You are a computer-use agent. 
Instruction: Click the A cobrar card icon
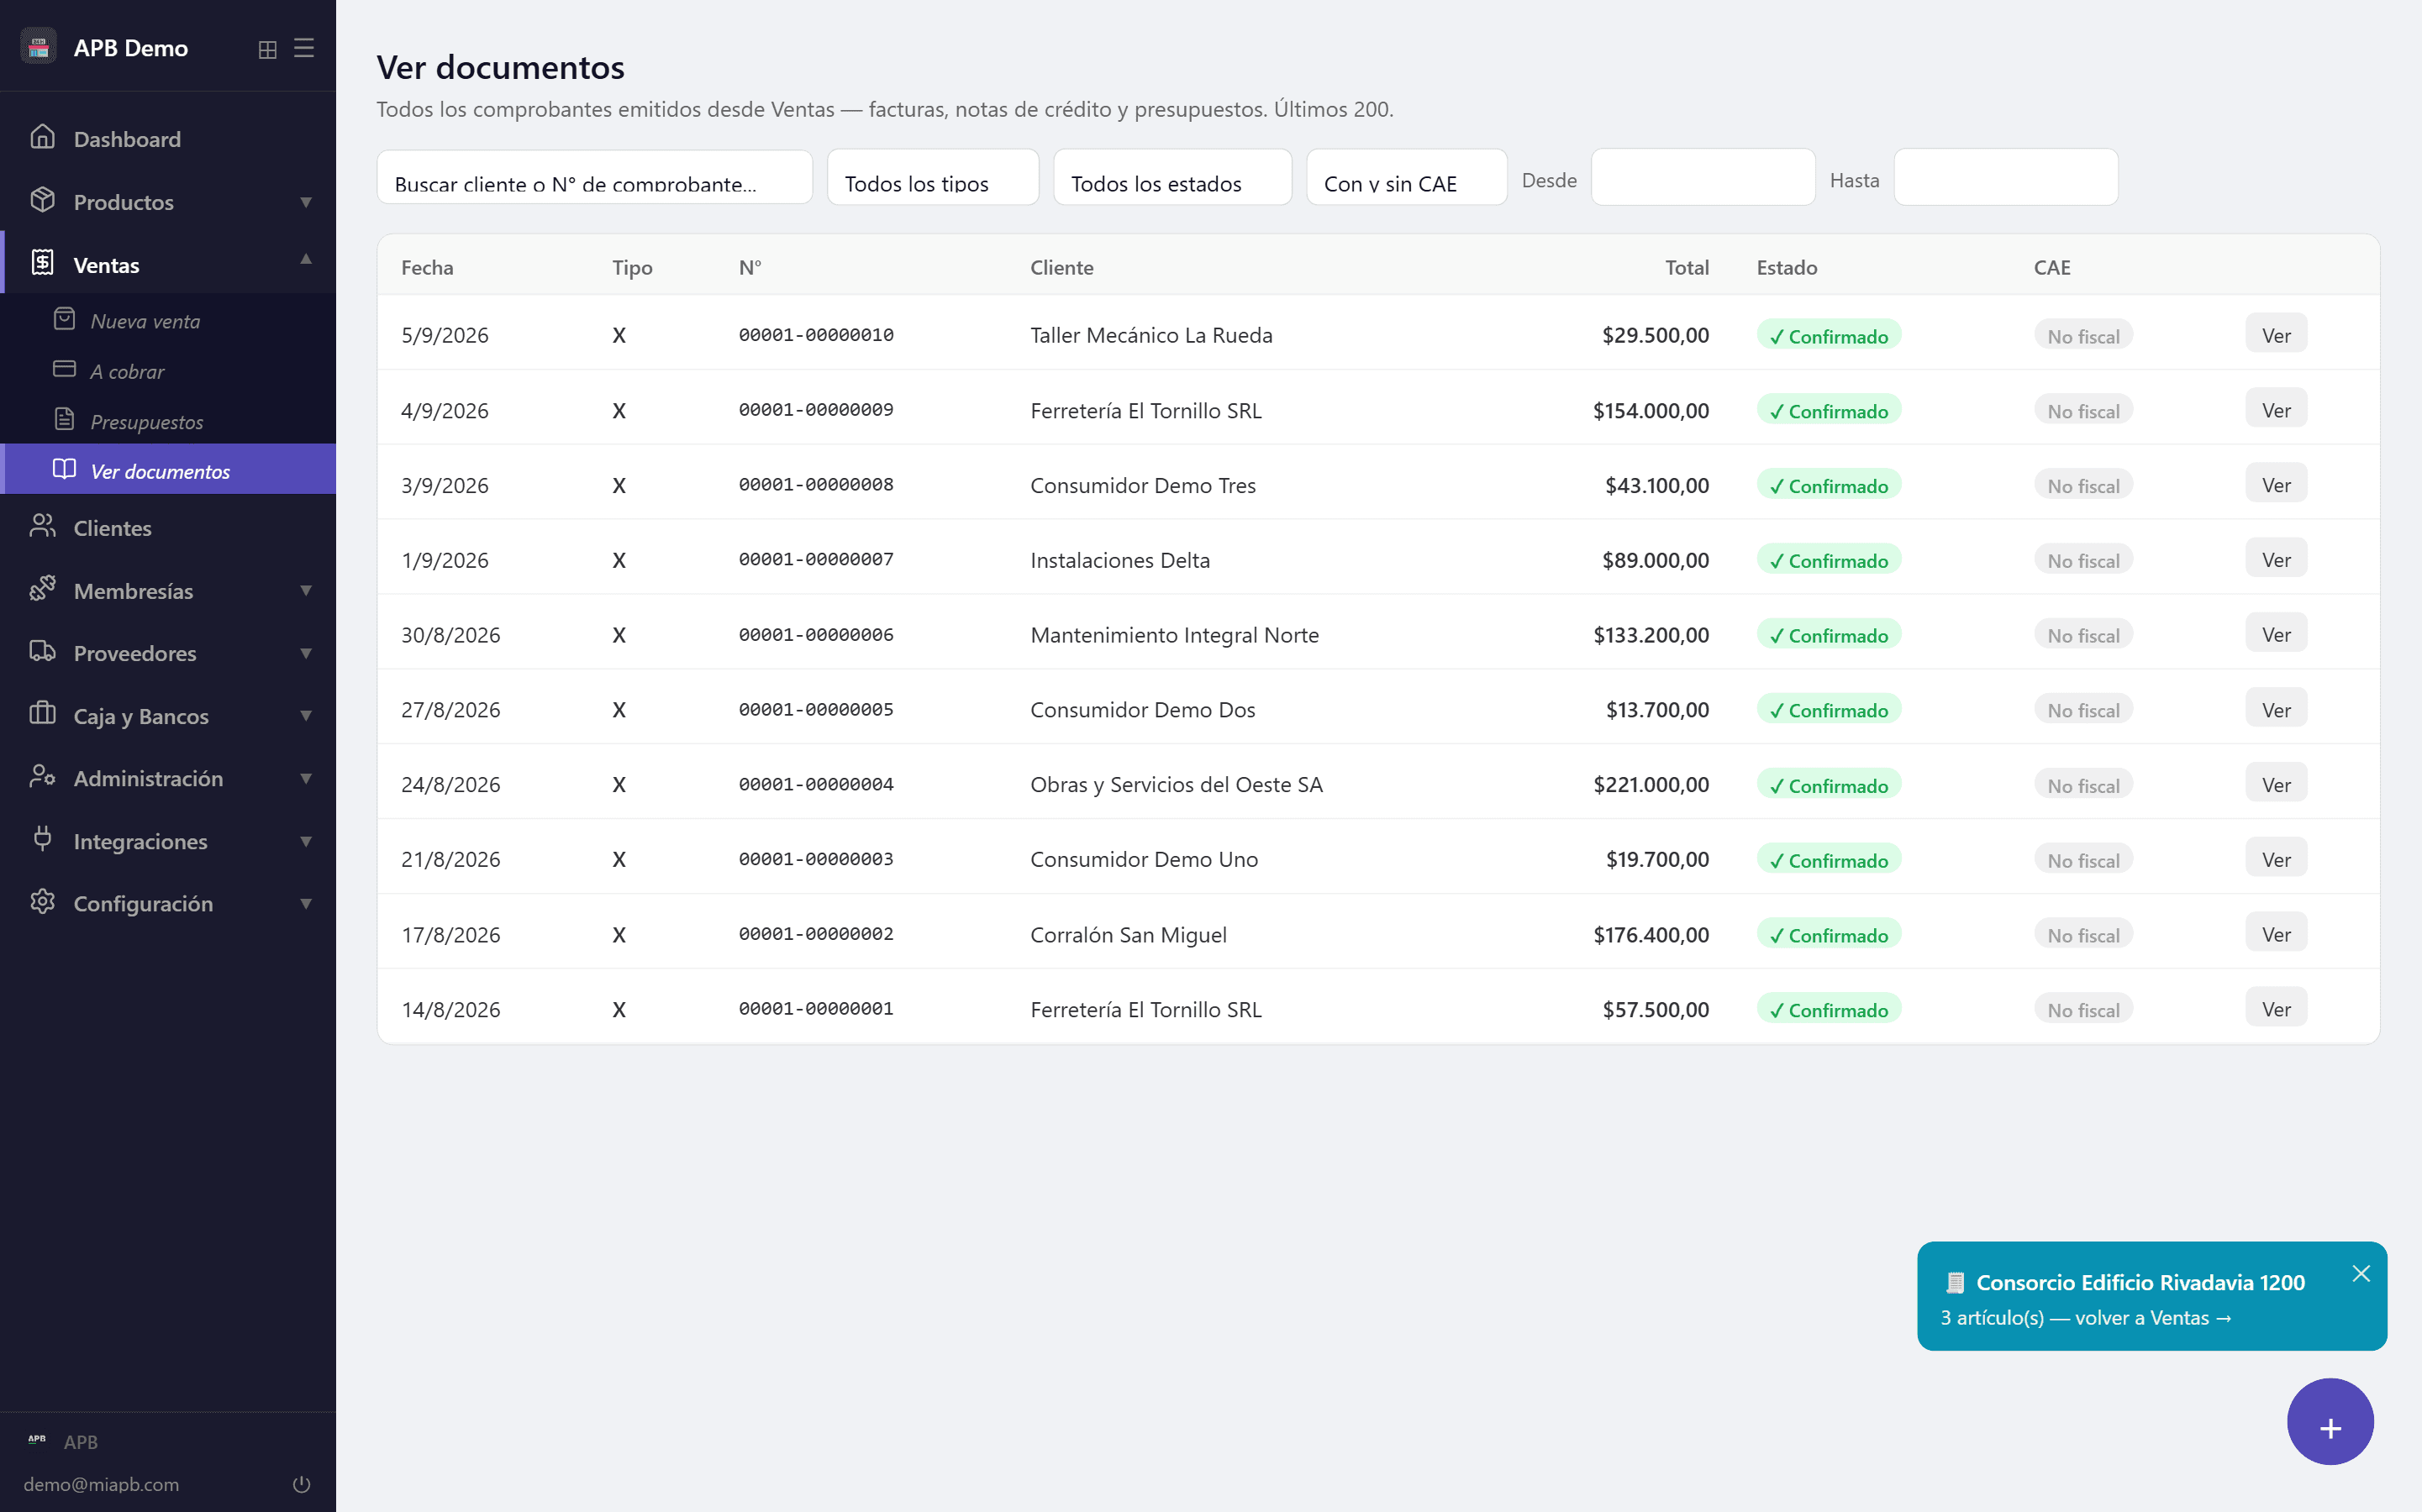pos(64,369)
